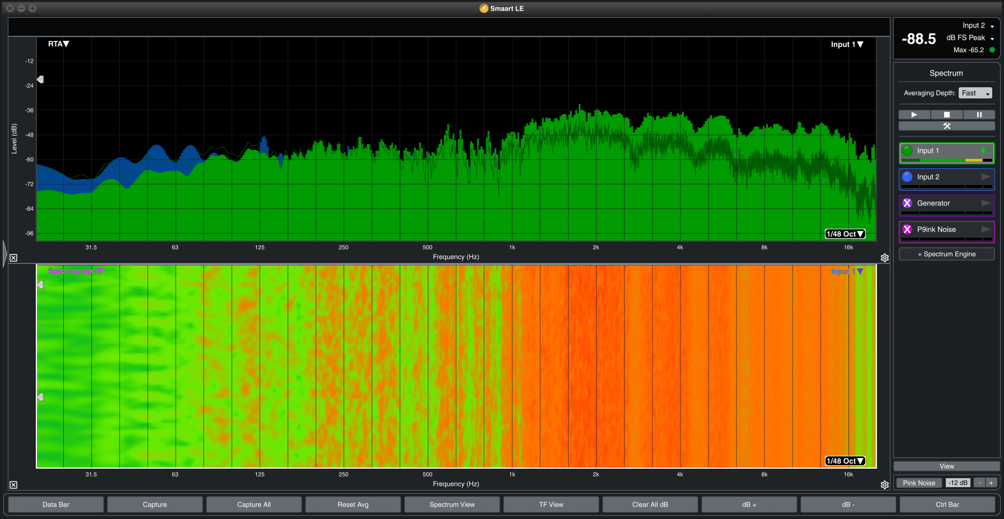Open RTA graph settings gear
Screen dimensions: 1004x519
click(885, 258)
